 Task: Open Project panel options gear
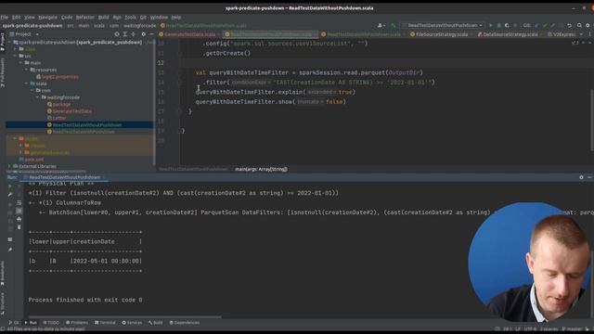144,34
